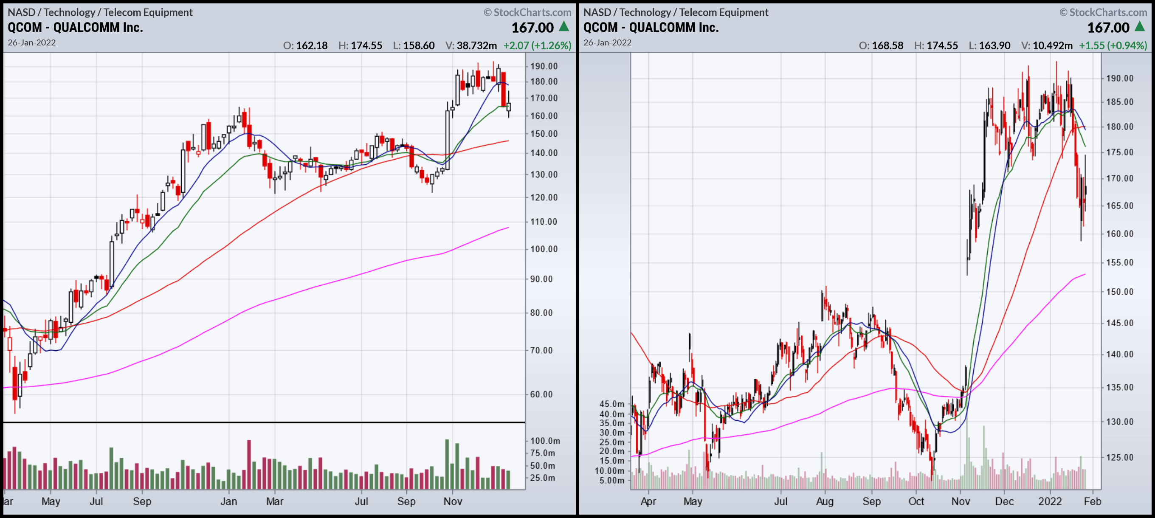
Task: Click the 2022 label on right chart axis
Action: pos(1050,501)
